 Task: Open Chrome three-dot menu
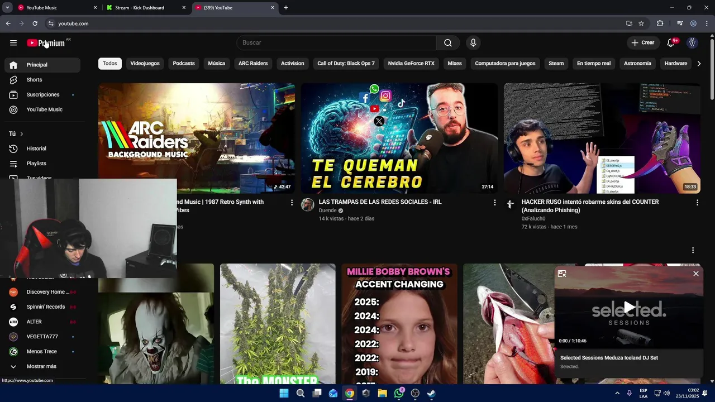pyautogui.click(x=707, y=23)
